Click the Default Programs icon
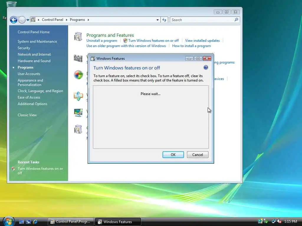This screenshot has width=302, height=226. tap(78, 75)
